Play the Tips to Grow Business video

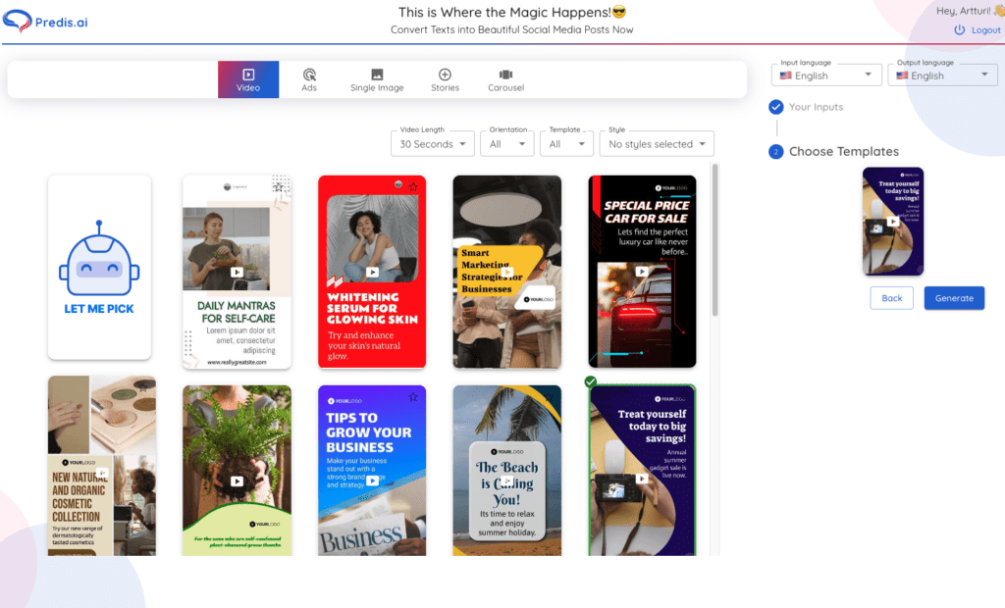tap(372, 481)
